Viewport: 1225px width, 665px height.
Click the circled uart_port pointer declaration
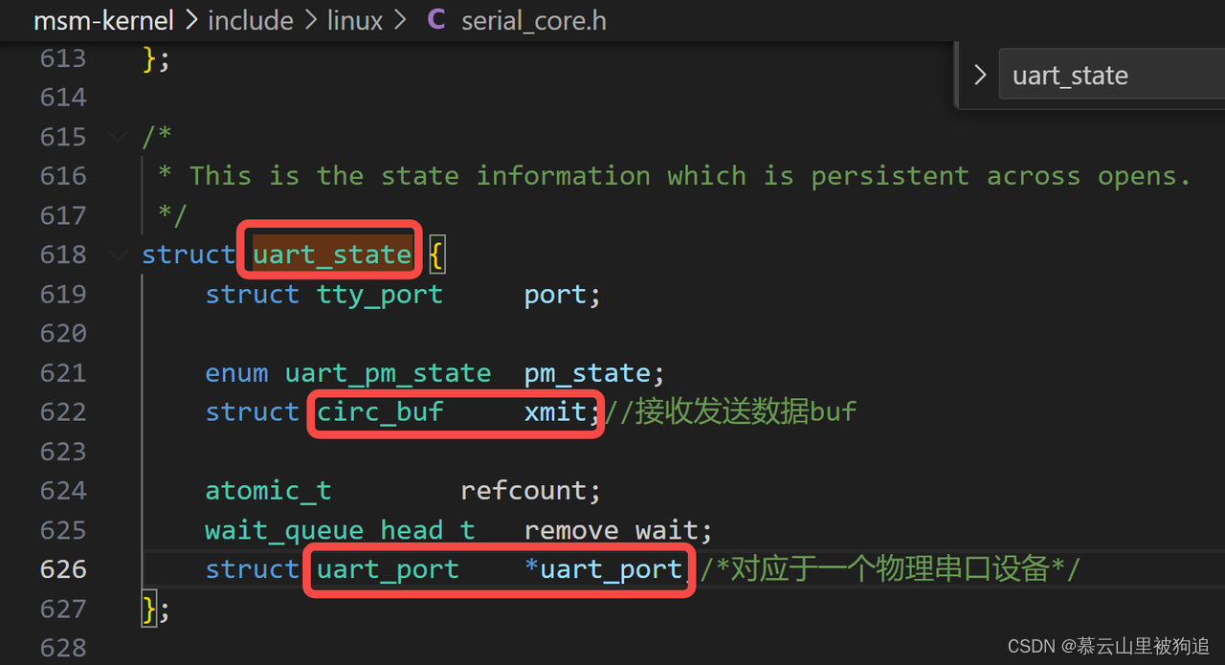click(x=498, y=568)
